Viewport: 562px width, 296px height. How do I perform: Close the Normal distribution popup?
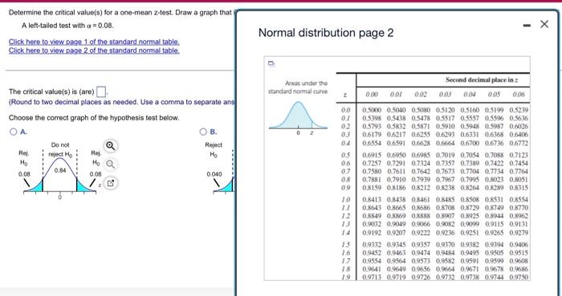tap(544, 24)
